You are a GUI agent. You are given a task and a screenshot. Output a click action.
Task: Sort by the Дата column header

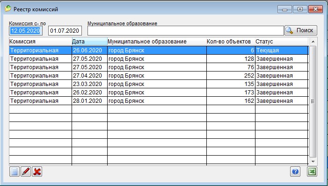click(x=89, y=42)
